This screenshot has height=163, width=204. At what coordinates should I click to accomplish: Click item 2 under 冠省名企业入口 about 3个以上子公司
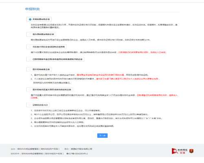(90, 115)
